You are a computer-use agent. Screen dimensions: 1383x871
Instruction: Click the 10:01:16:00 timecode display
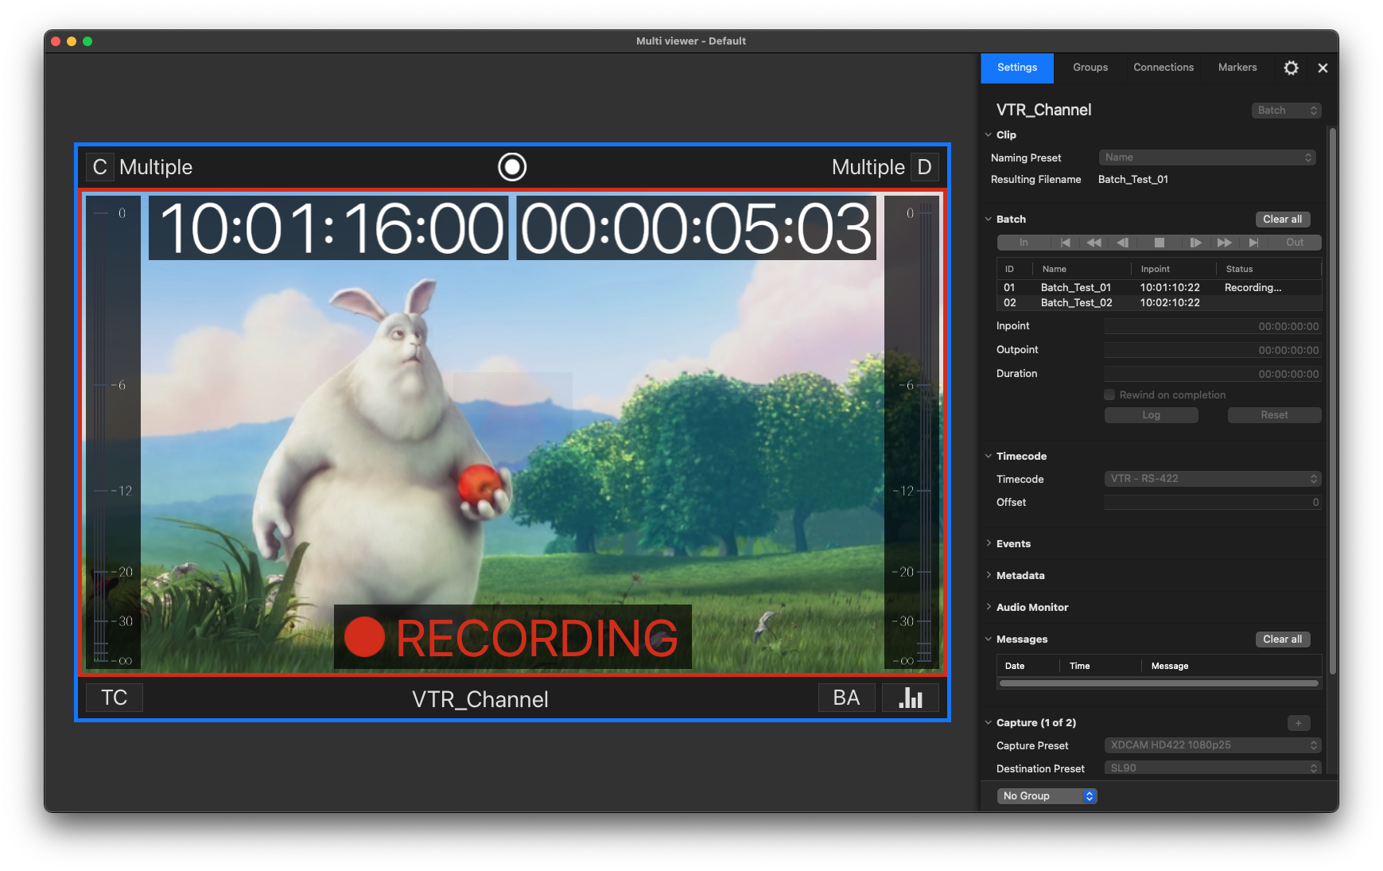click(x=328, y=228)
